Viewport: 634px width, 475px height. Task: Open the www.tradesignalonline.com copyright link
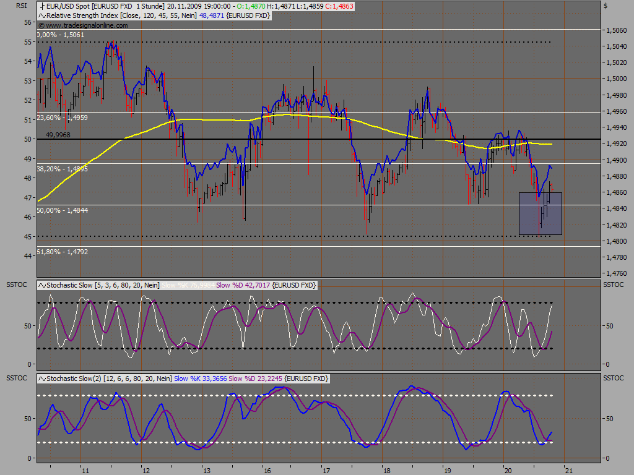[83, 25]
